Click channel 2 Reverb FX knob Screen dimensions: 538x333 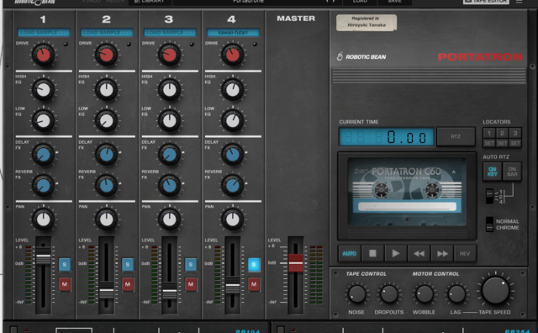click(107, 186)
